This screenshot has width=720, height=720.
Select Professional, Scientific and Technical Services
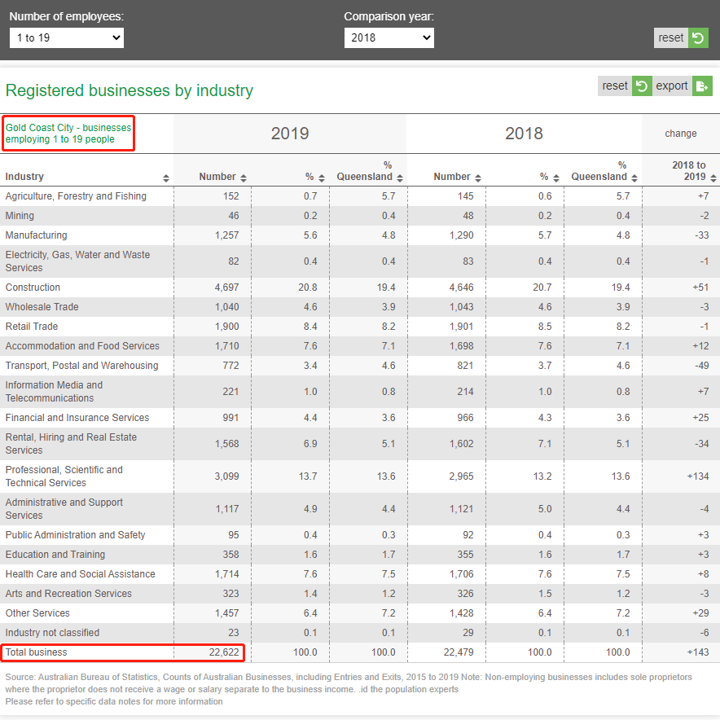pyautogui.click(x=64, y=476)
